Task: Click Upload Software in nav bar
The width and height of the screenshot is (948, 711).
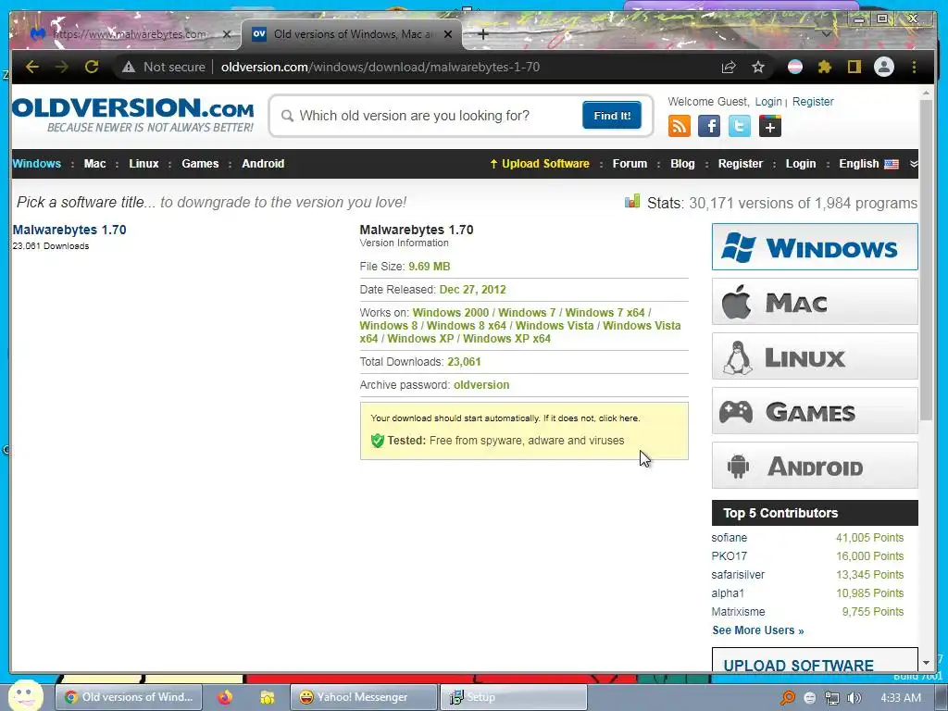Action: pyautogui.click(x=540, y=164)
